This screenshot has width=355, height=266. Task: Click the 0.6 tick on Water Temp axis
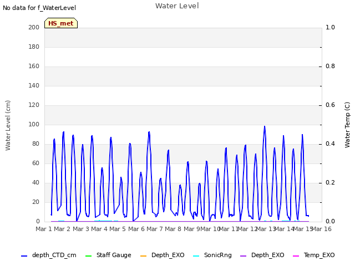click(330, 105)
